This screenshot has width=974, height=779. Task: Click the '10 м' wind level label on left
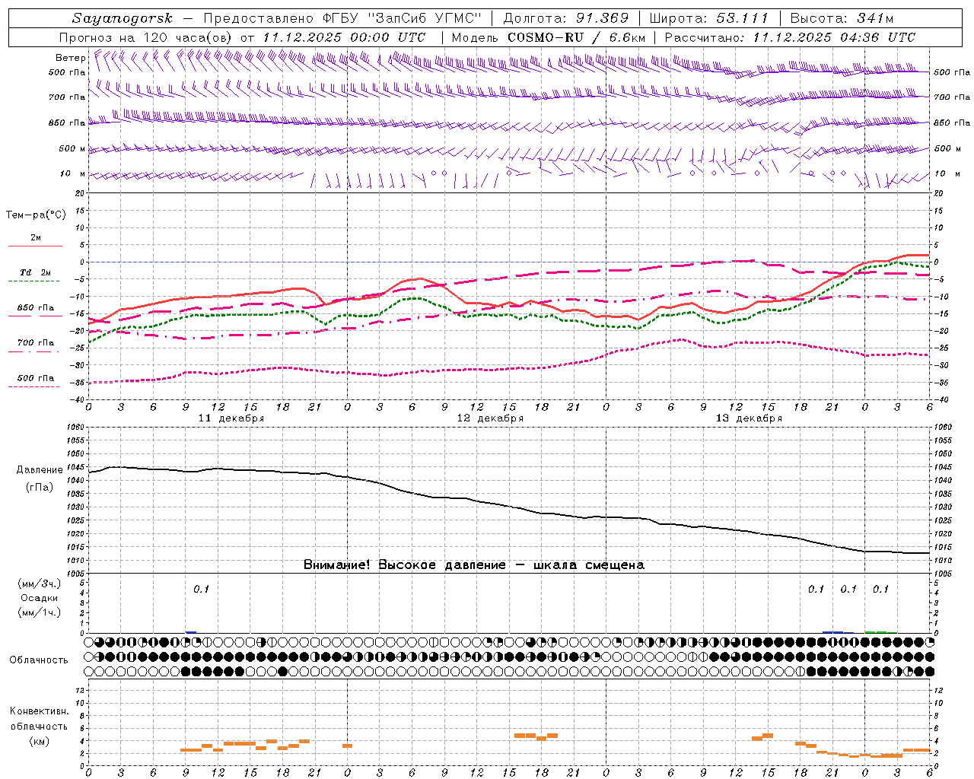(x=73, y=173)
